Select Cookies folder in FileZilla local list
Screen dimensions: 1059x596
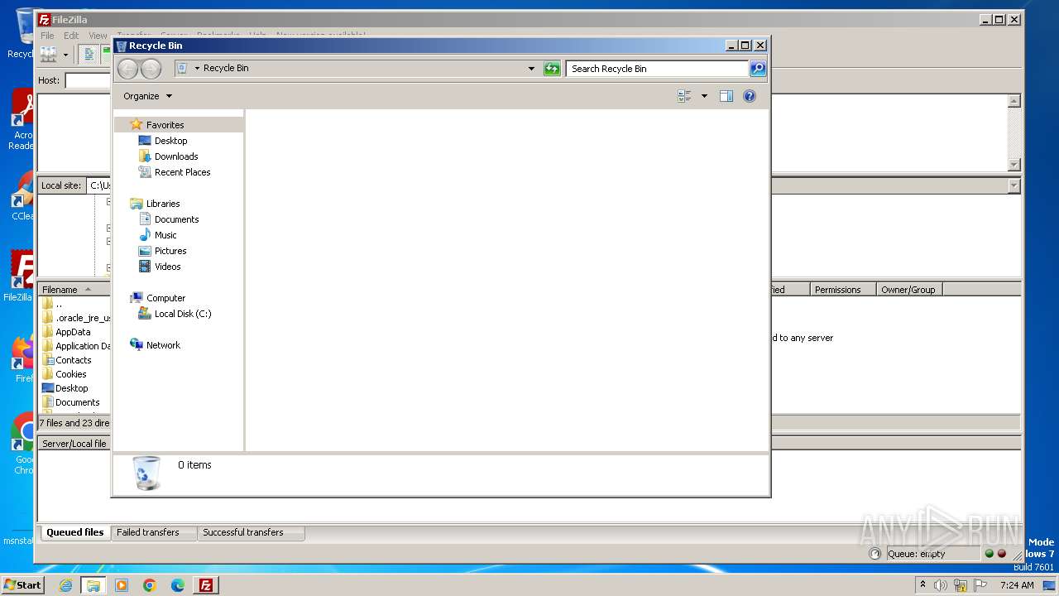pos(70,374)
